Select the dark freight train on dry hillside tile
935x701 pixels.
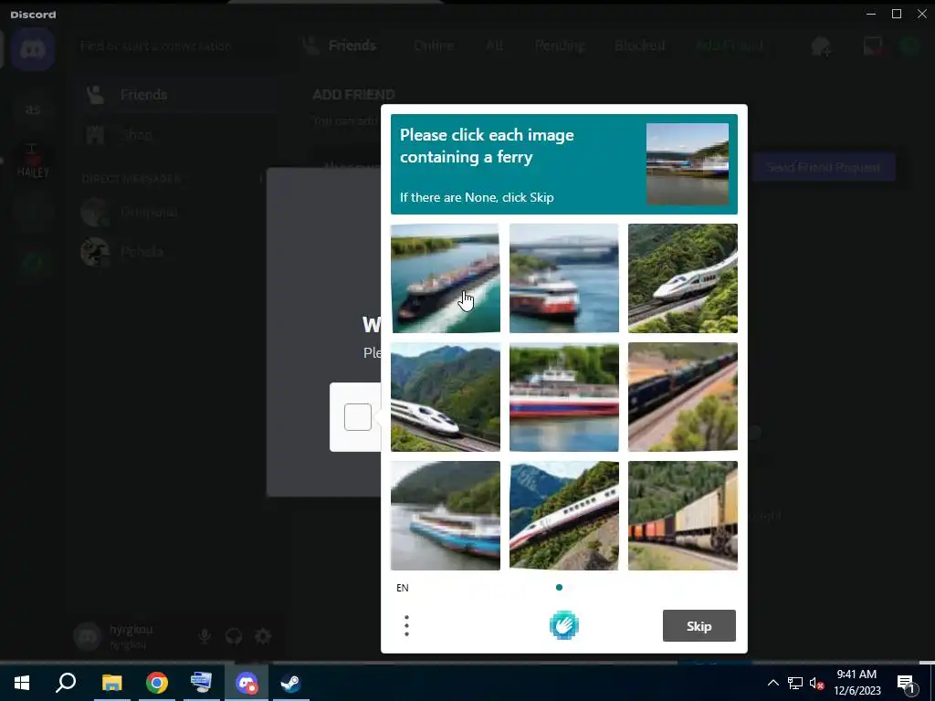point(683,397)
